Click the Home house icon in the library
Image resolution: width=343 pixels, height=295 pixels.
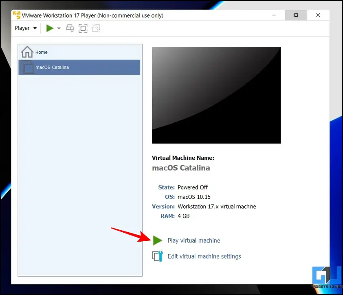(x=27, y=52)
